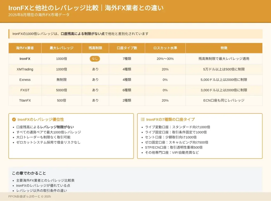The height and width of the screenshot is (201, 271).
Task: Click the 特徴 column header
Action: (224, 48)
